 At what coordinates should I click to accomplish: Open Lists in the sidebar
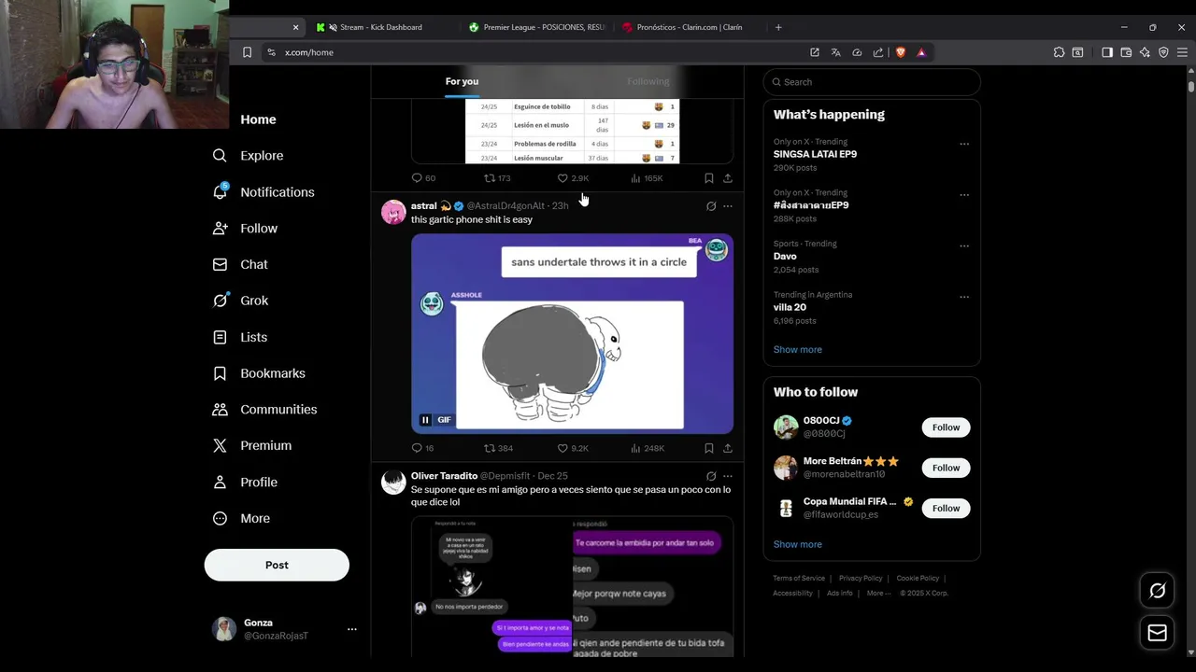[x=239, y=337]
